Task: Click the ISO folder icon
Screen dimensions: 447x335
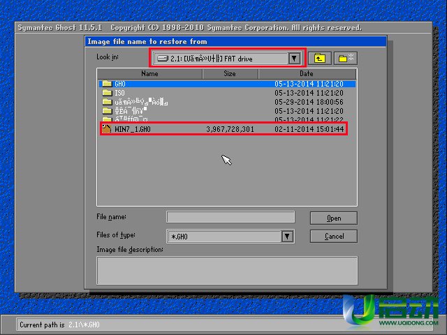Action: point(107,93)
